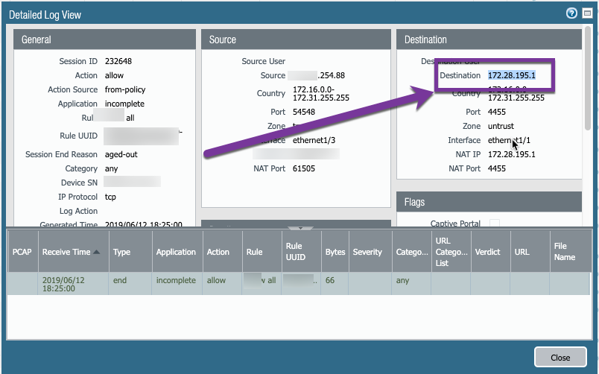Sort by Verdict column header

pos(487,252)
